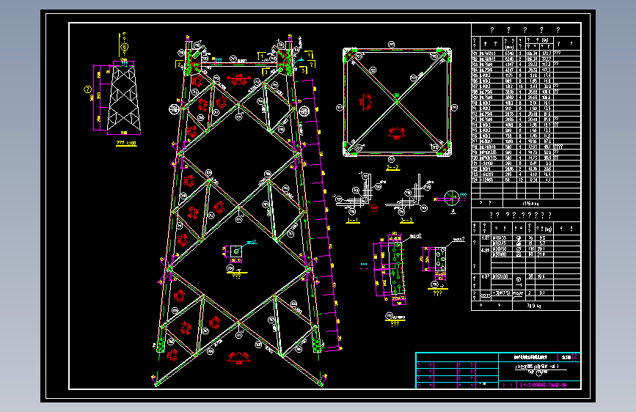Click the square 2--2 plan view
This screenshot has width=636, height=412.
tap(397, 102)
